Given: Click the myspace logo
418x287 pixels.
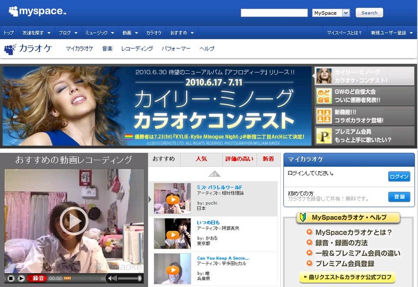Looking at the screenshot, I should point(37,12).
